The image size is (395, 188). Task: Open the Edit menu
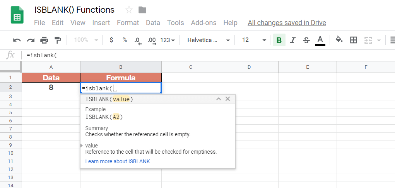58,23
